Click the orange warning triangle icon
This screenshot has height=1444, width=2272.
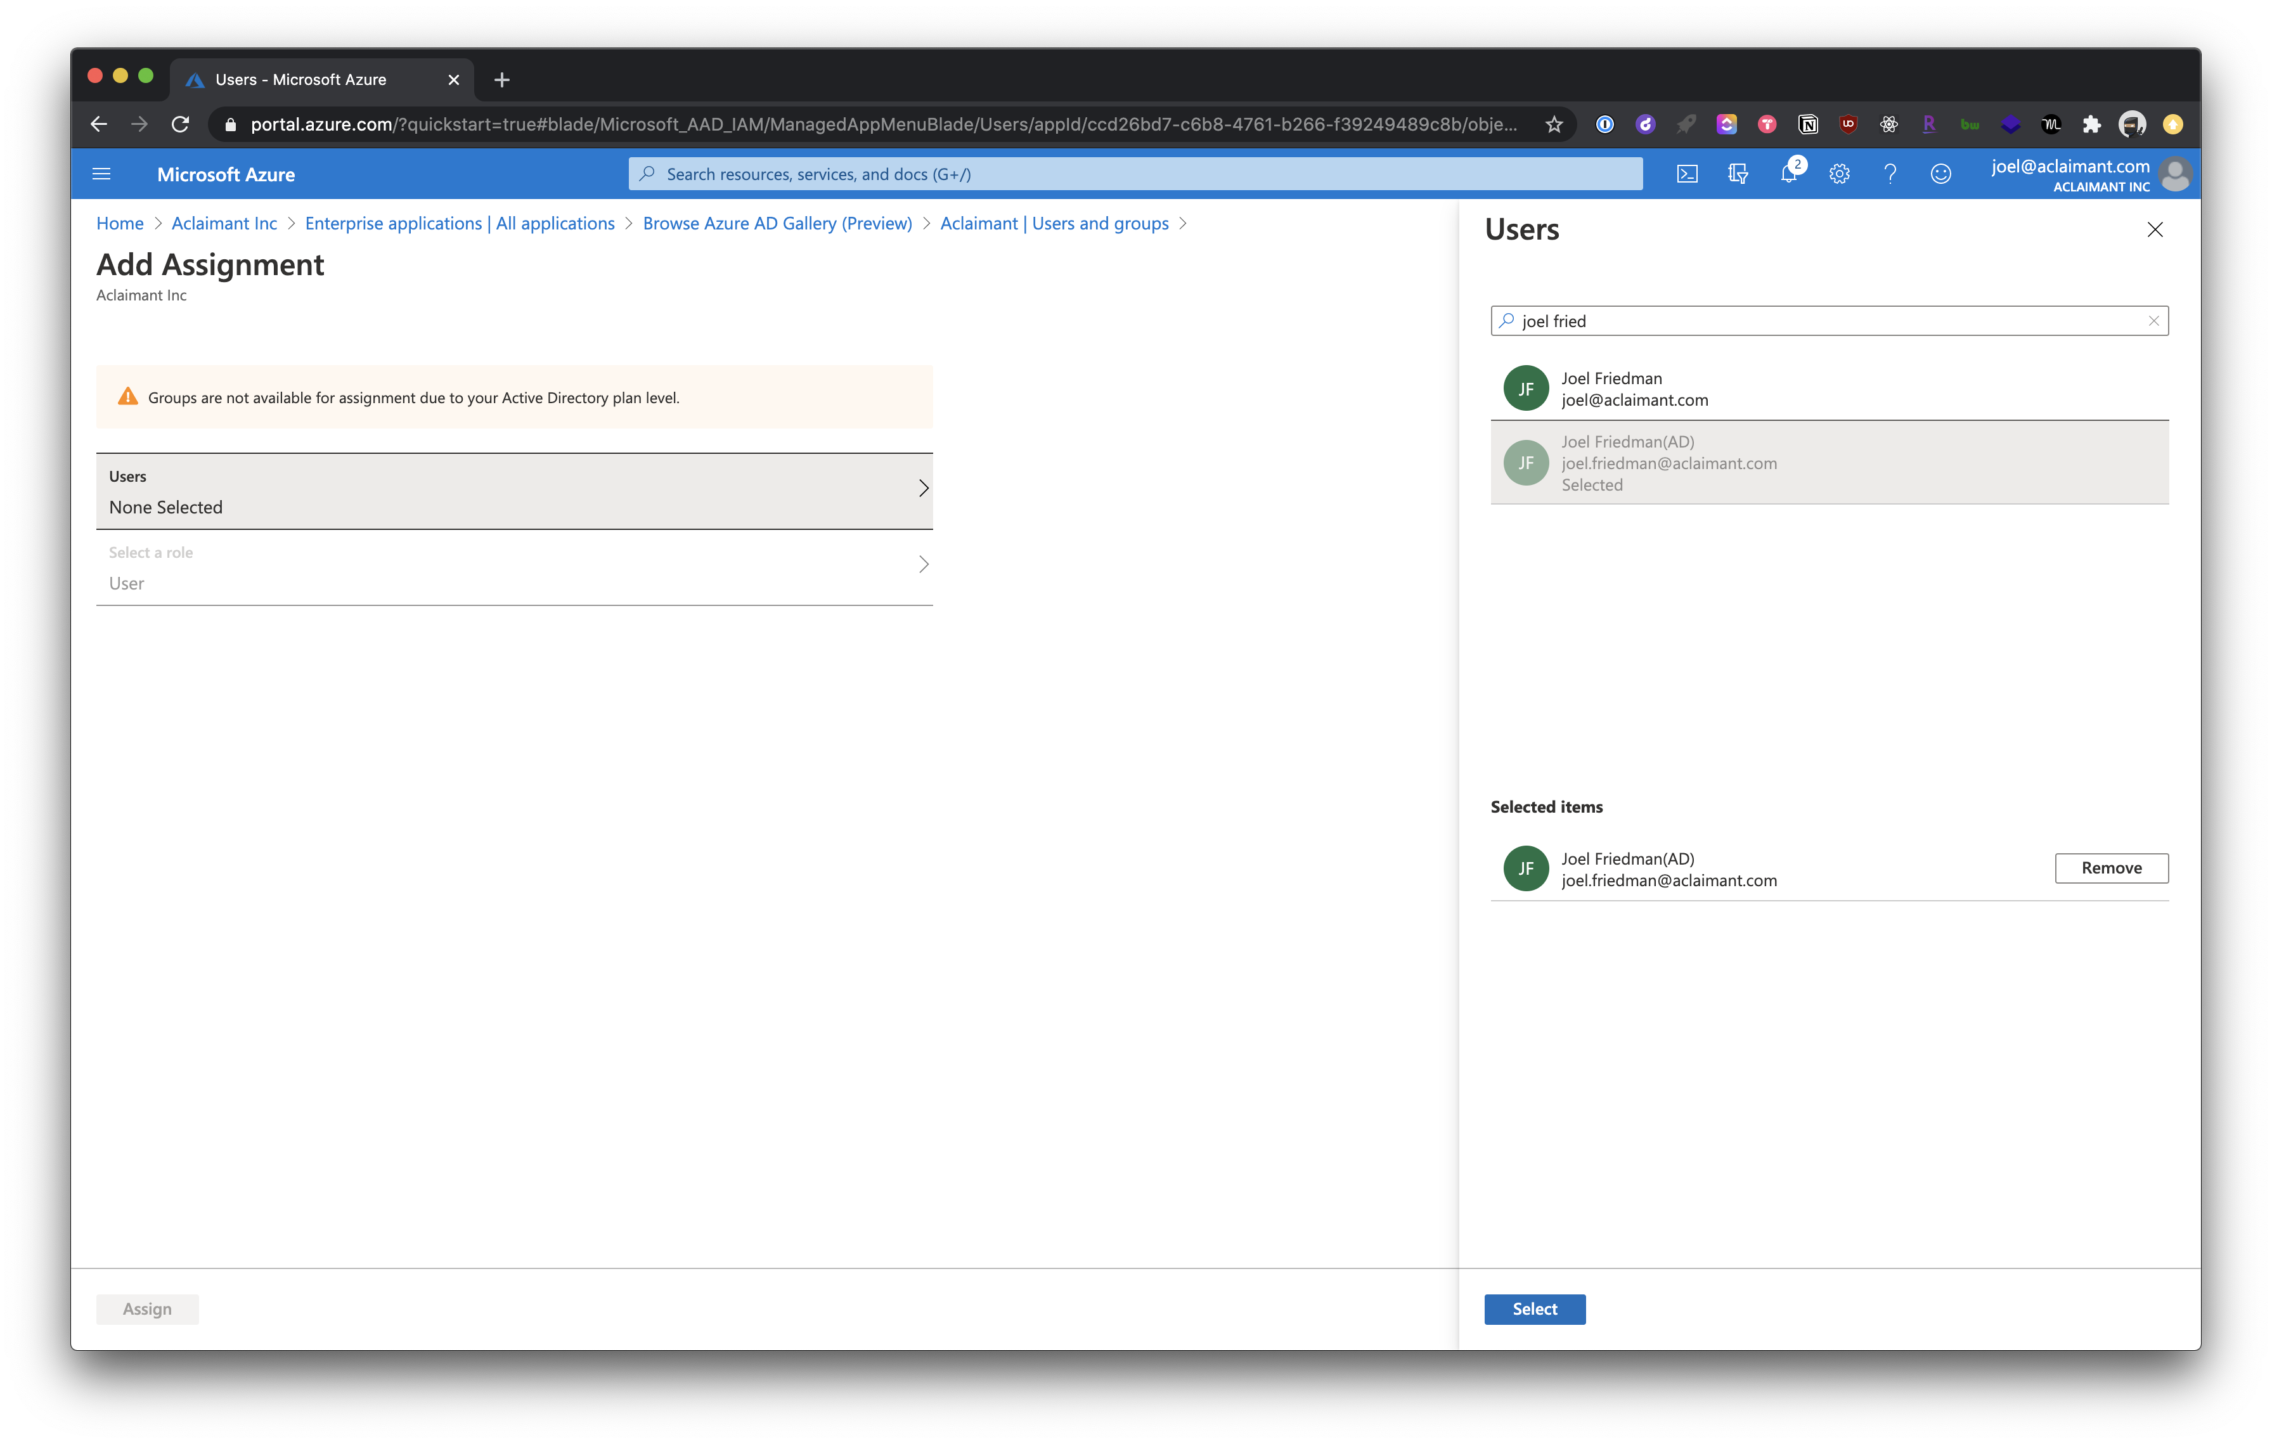click(x=127, y=396)
